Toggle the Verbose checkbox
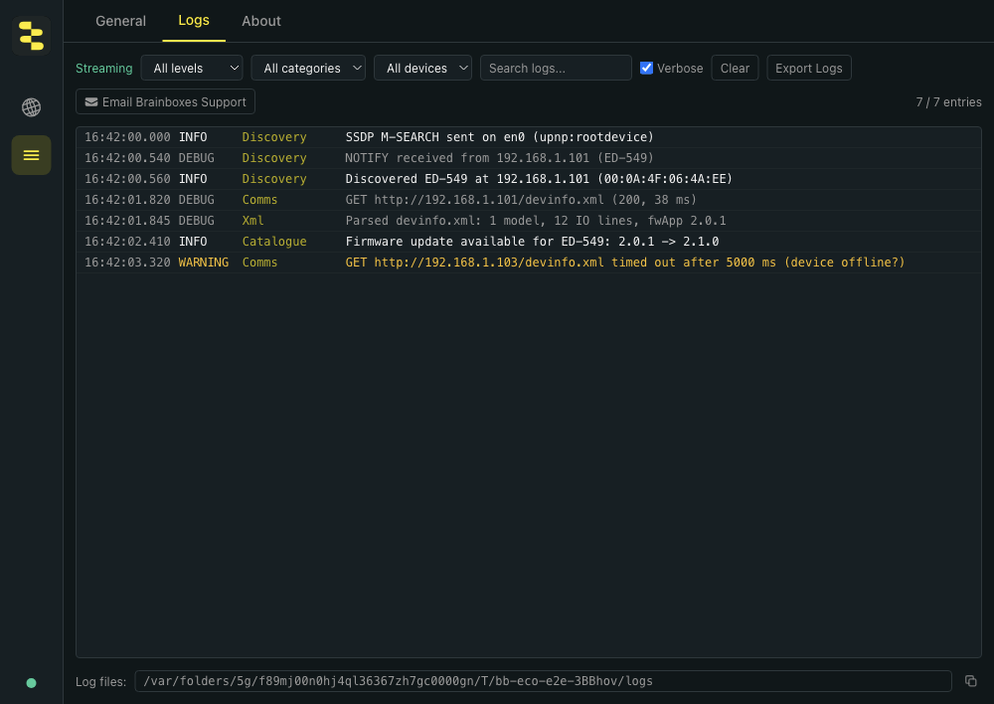 coord(647,68)
